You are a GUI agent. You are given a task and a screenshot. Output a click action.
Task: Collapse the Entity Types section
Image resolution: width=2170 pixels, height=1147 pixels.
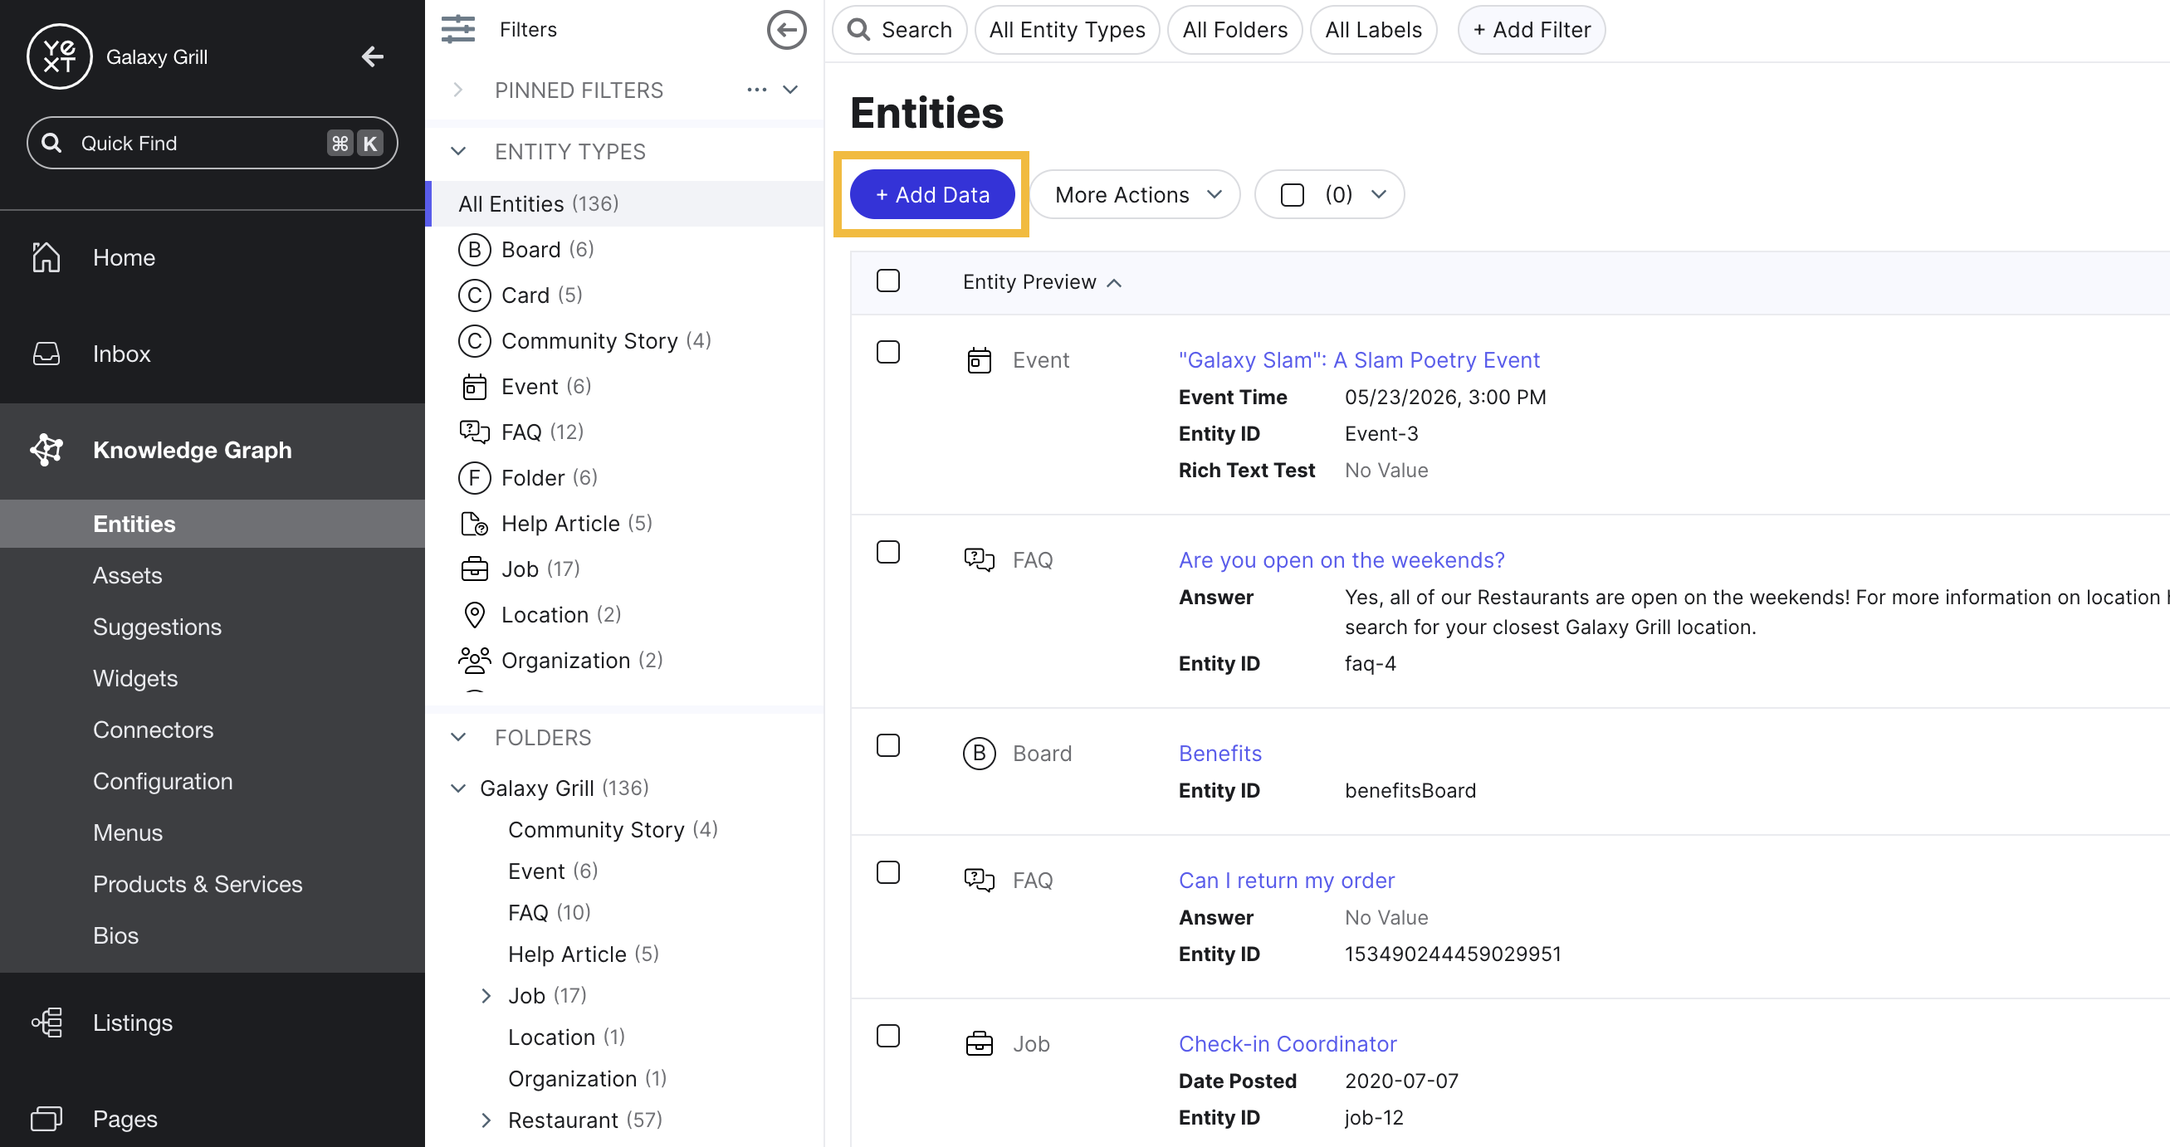pyautogui.click(x=457, y=152)
